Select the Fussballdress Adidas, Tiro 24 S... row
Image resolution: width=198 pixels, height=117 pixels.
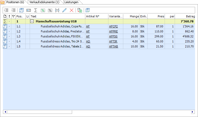coord(99,41)
